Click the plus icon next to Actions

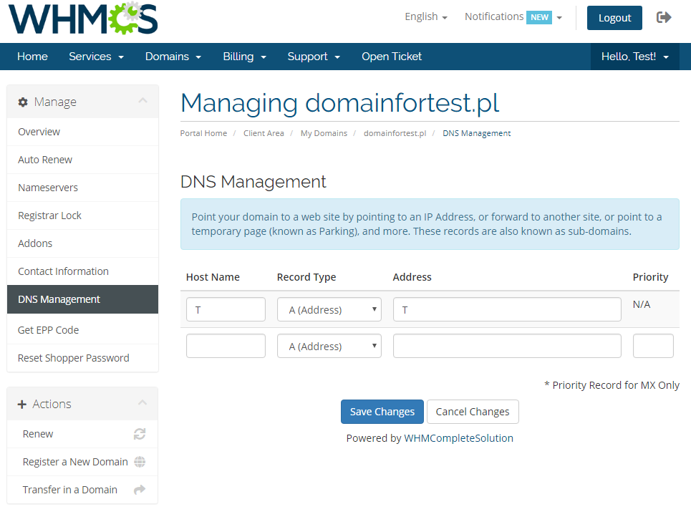pos(22,404)
